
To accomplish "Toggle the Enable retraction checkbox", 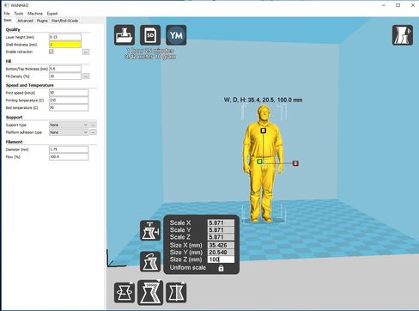I will [x=52, y=52].
